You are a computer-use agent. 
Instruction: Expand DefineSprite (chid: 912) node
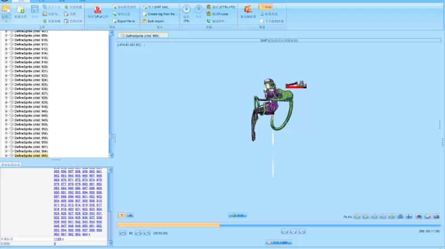(x=6, y=49)
